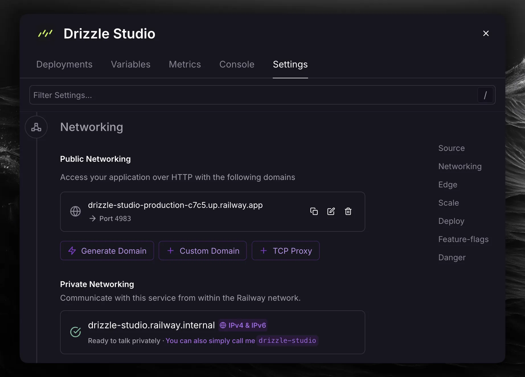Copy the drizzle-studio-production domain
The width and height of the screenshot is (525, 377).
point(314,211)
